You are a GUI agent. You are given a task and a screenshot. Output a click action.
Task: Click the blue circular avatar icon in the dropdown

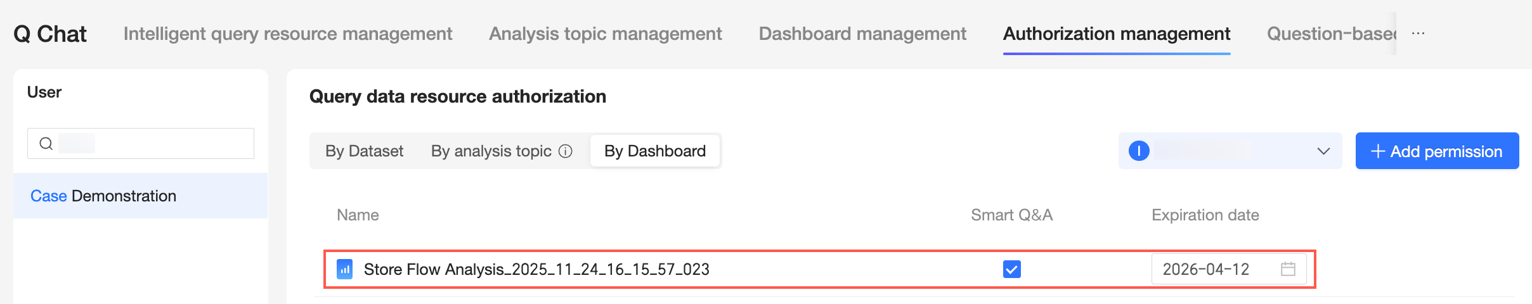[x=1139, y=151]
